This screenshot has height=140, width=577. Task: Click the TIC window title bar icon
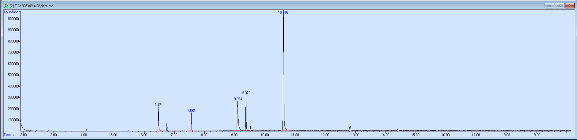6,6
